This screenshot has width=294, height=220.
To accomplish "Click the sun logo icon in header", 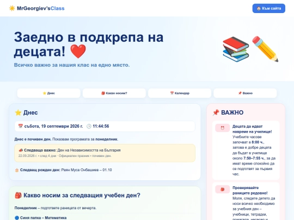I will (12, 8).
